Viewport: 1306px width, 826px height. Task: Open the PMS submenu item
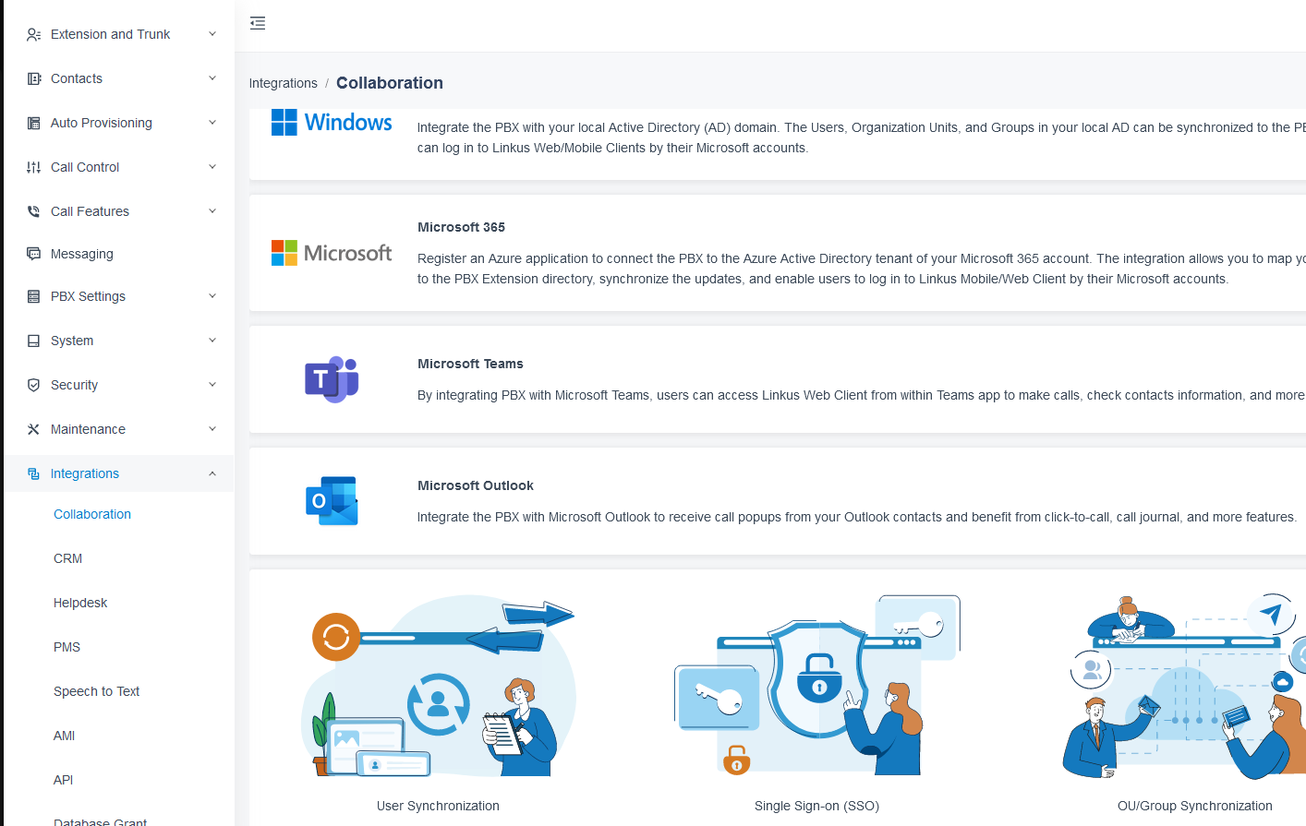point(67,647)
